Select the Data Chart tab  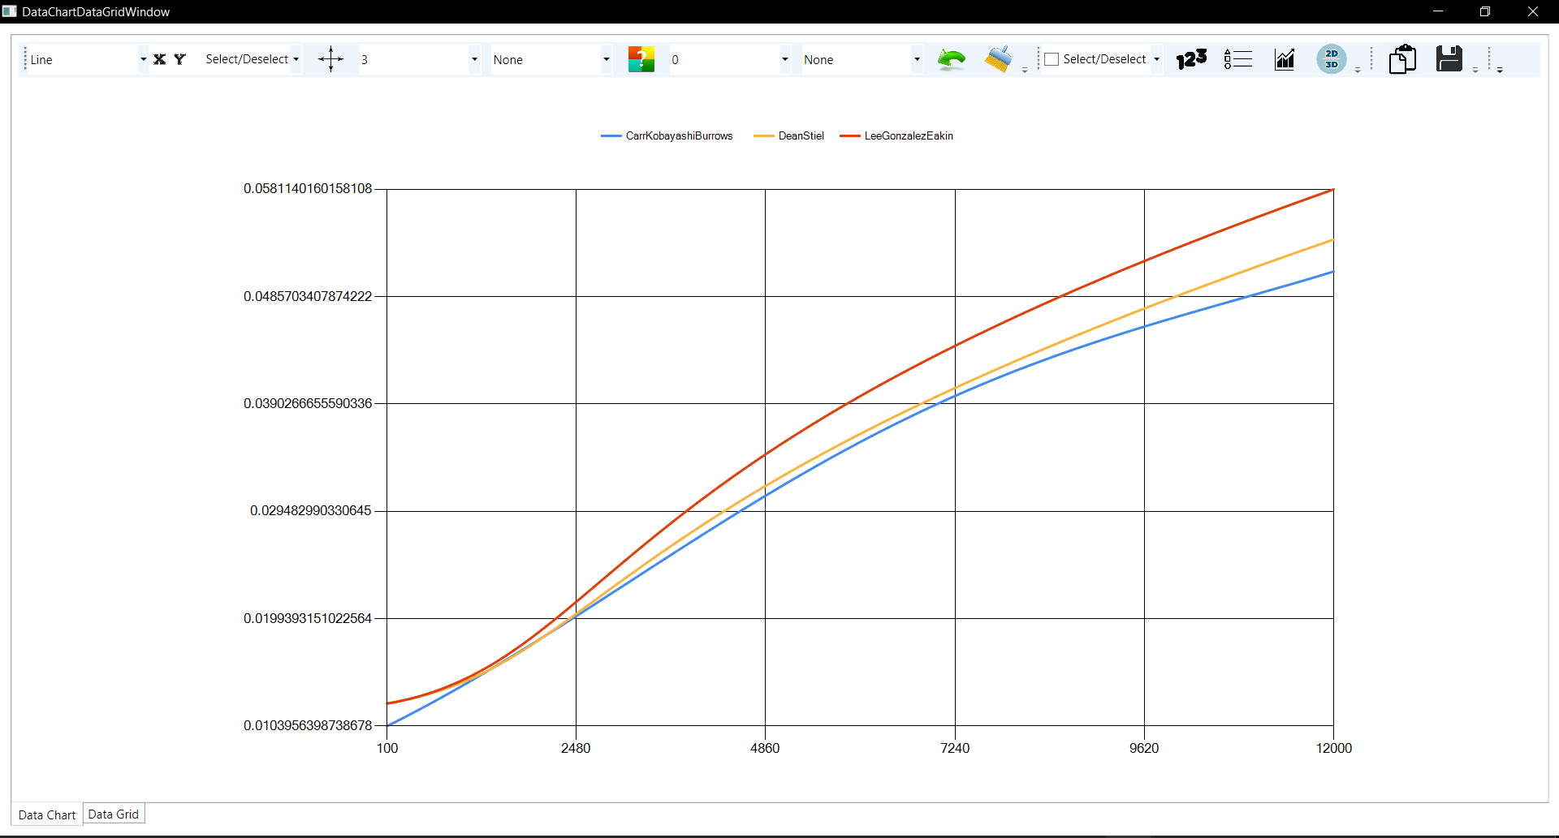(47, 814)
